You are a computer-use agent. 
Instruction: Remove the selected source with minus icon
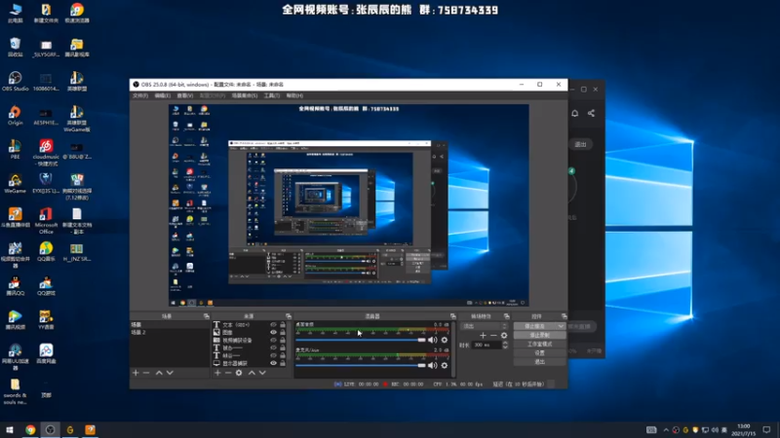click(228, 373)
